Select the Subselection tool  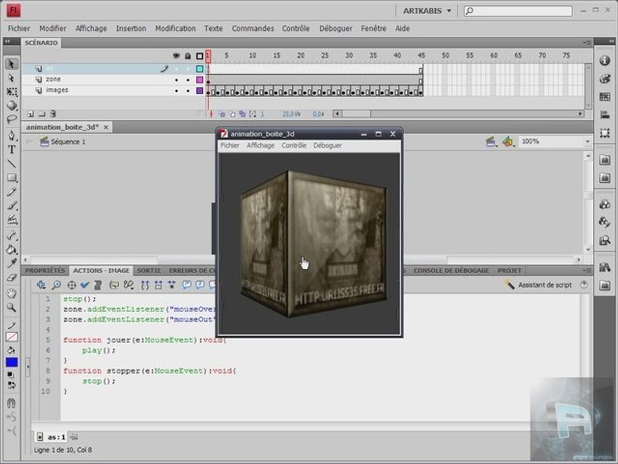(x=12, y=78)
